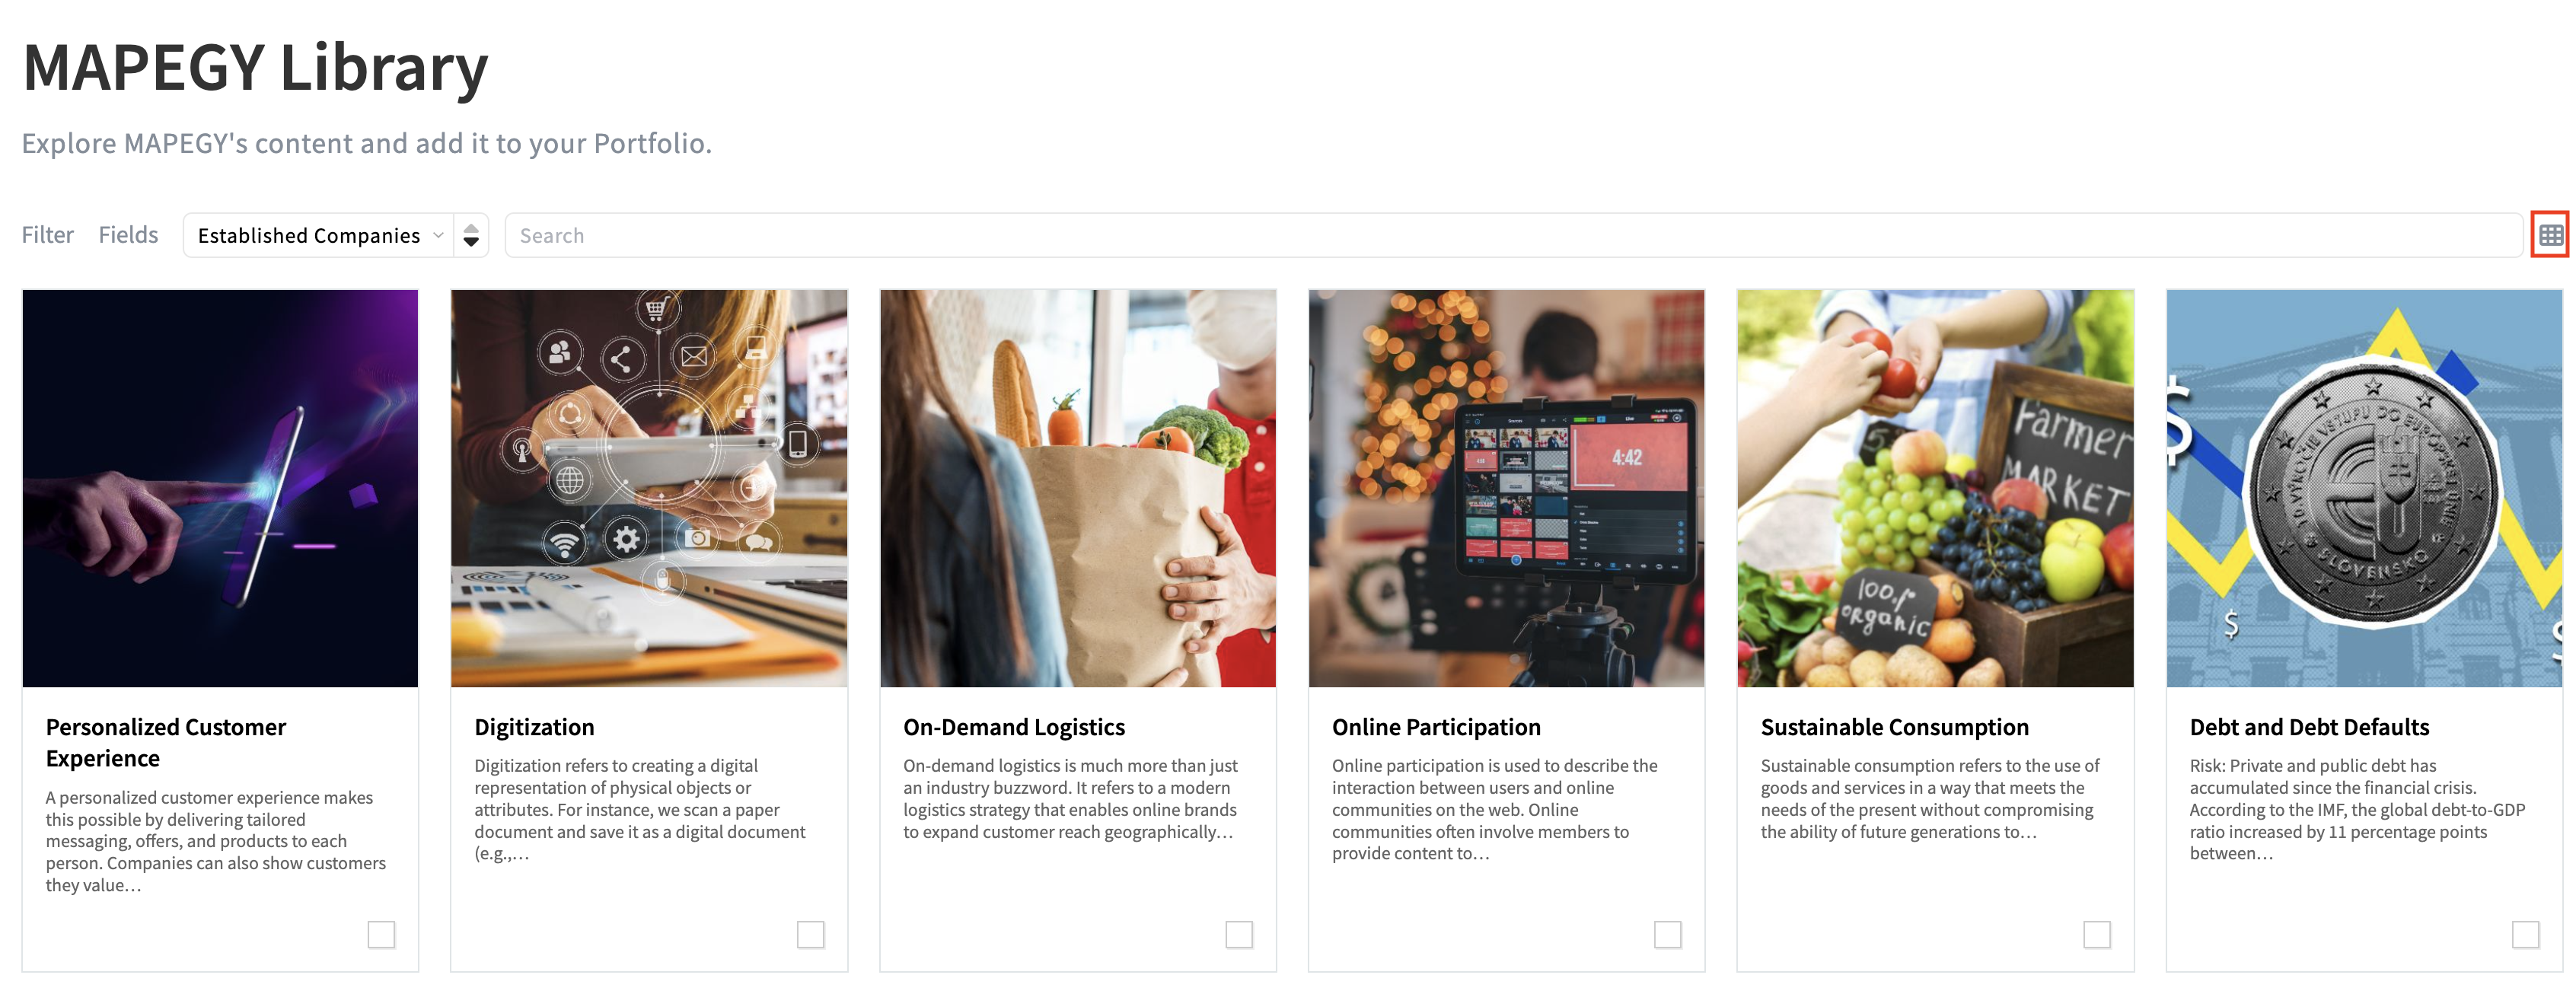Toggle sort direction arrows icon
This screenshot has width=2576, height=994.
[x=471, y=235]
